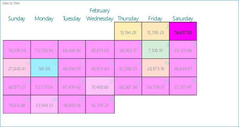Click the February 20 cell with 87,439.42
This screenshot has width=239, height=127.
click(72, 86)
